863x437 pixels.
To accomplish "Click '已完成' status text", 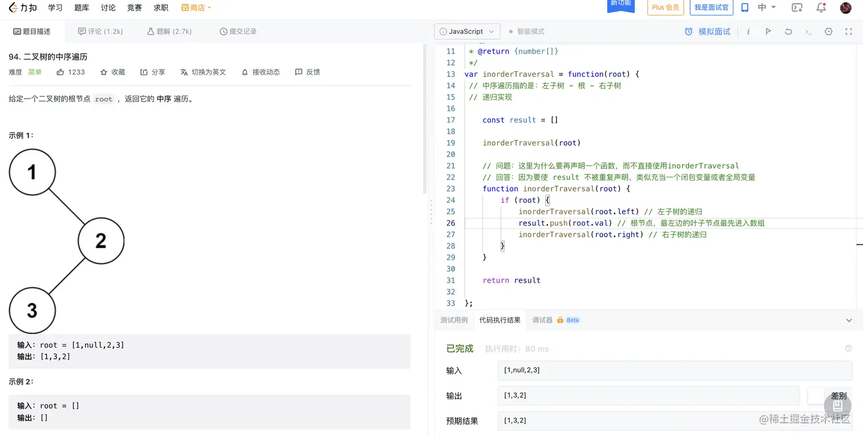I will (x=460, y=349).
